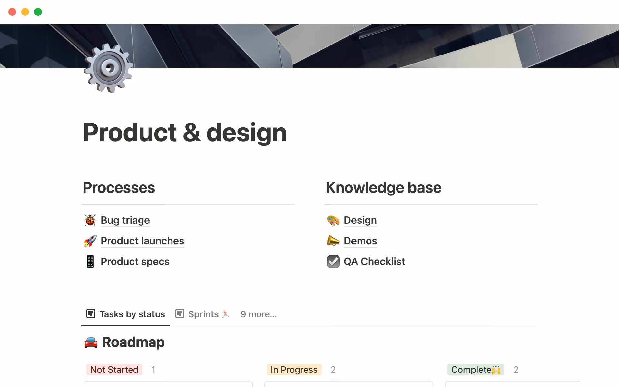Open the Product launches page
Viewport: 619px width, 387px height.
tap(142, 241)
